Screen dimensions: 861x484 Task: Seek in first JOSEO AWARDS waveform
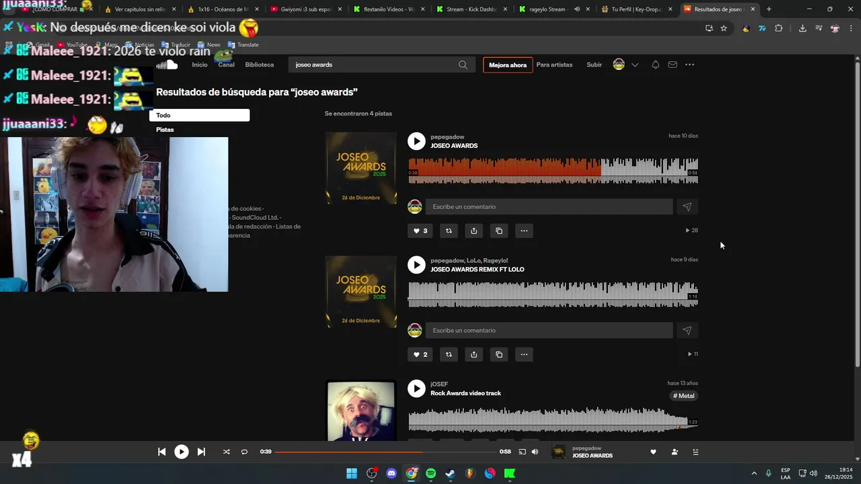553,171
